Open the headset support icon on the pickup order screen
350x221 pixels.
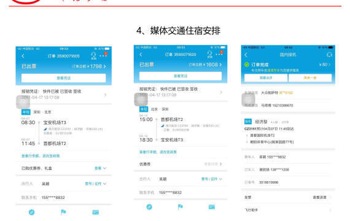click(329, 55)
